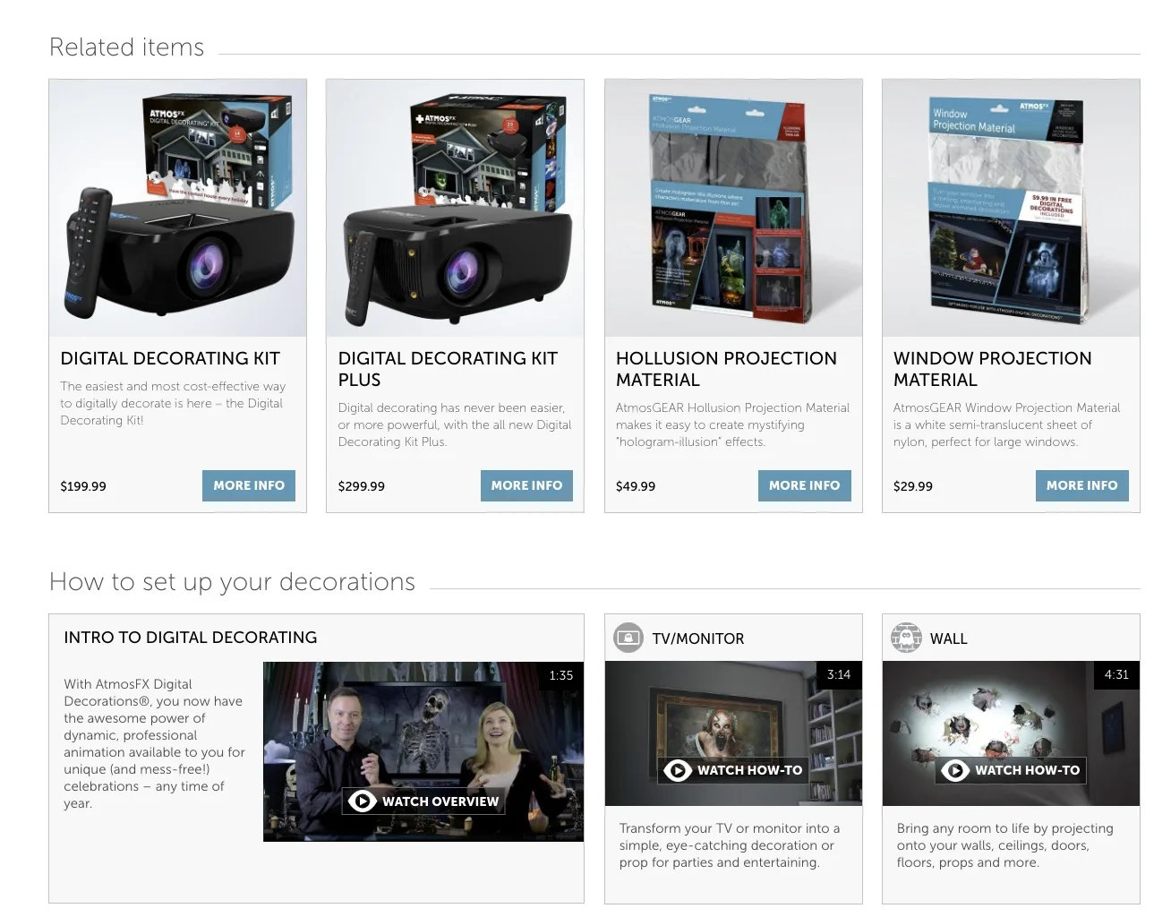Open the Window Projection Material package image
This screenshot has height=917, width=1171.
(1011, 208)
